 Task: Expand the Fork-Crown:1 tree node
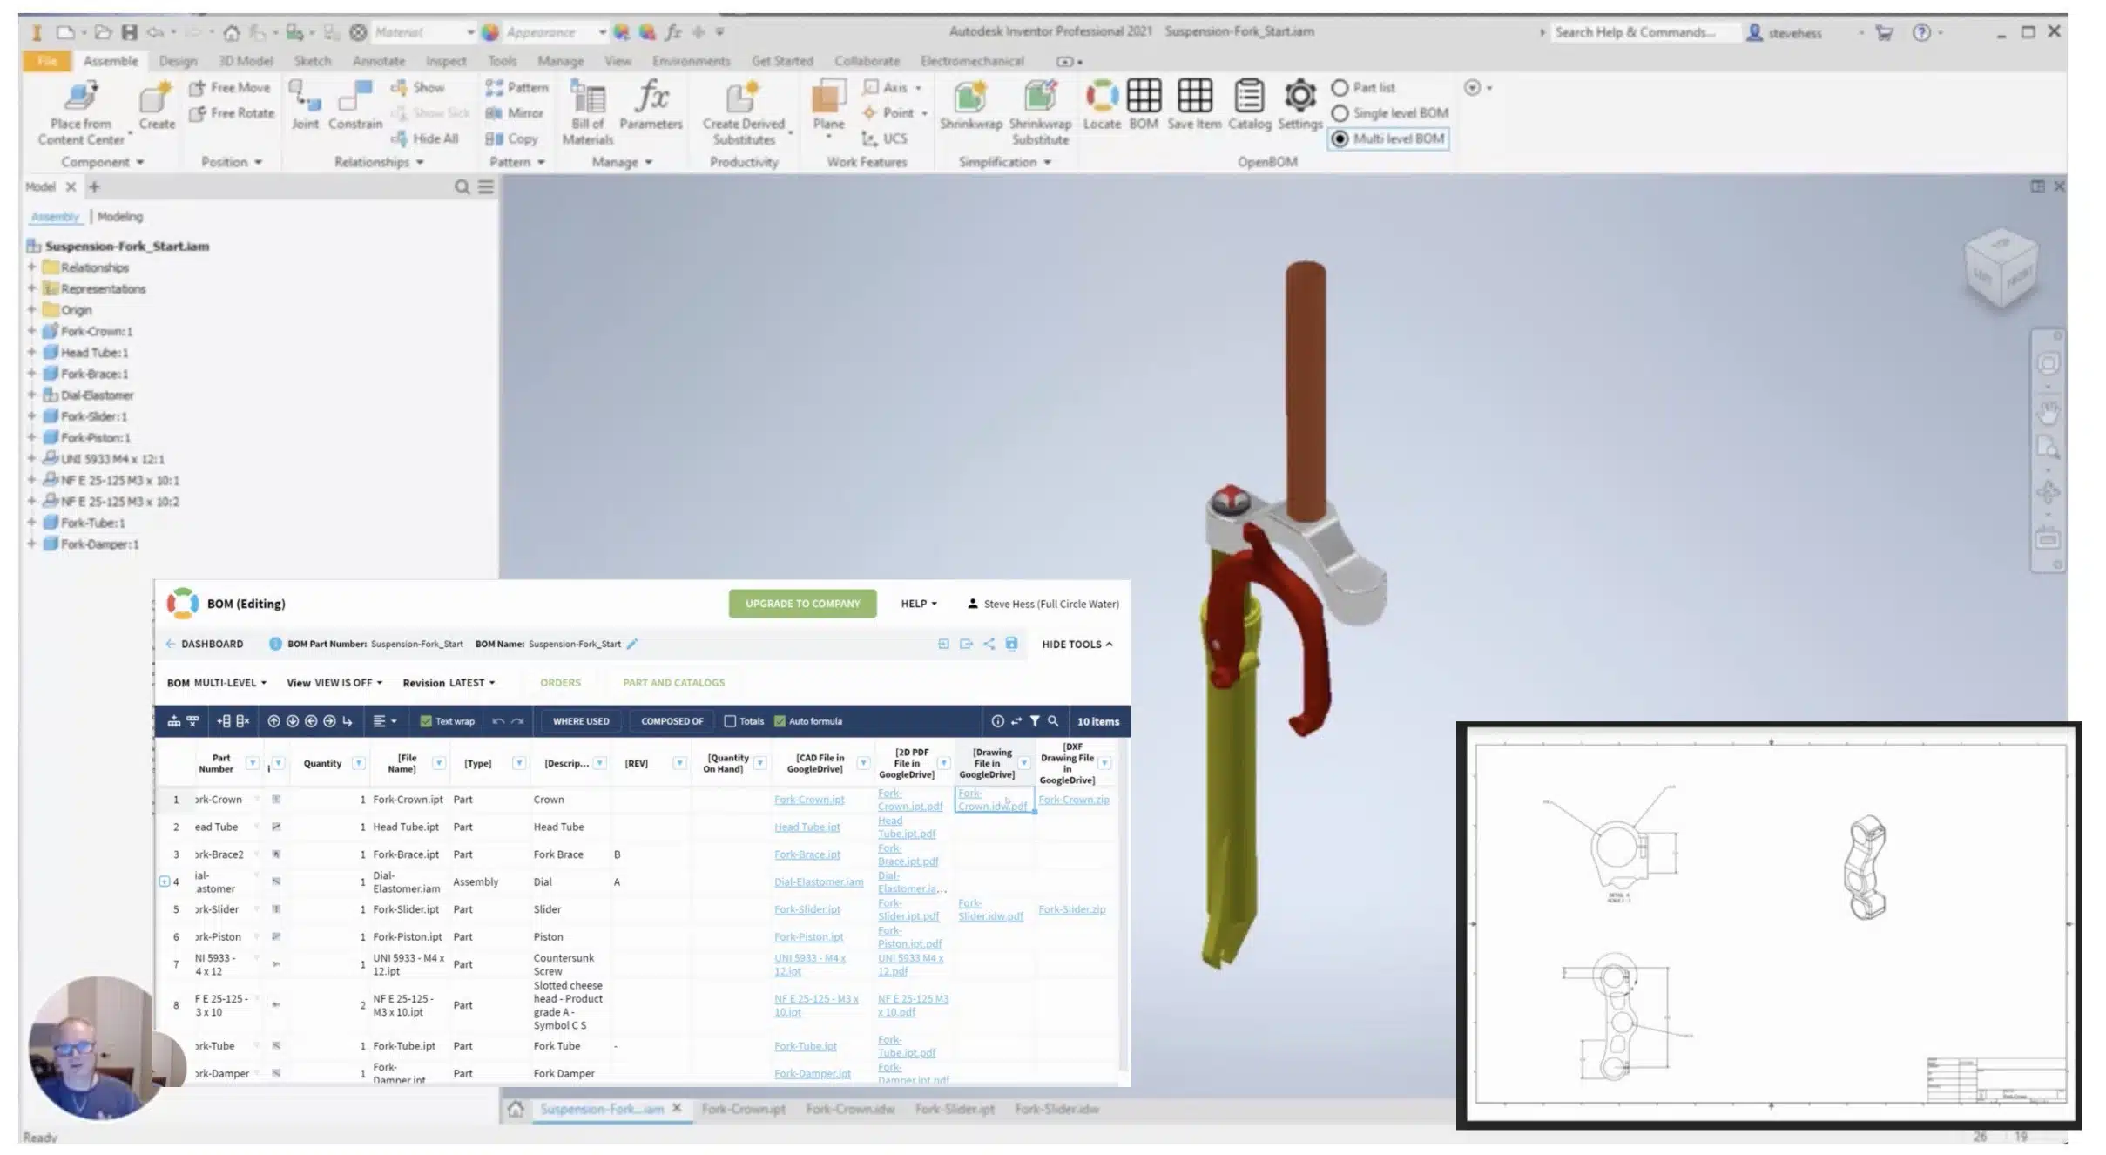(31, 331)
